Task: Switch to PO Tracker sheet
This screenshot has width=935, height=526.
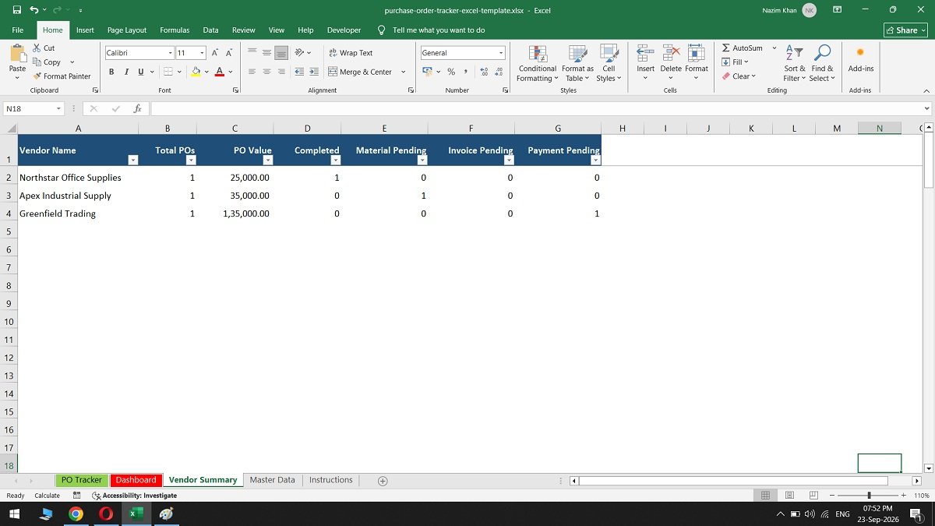Action: (x=82, y=480)
